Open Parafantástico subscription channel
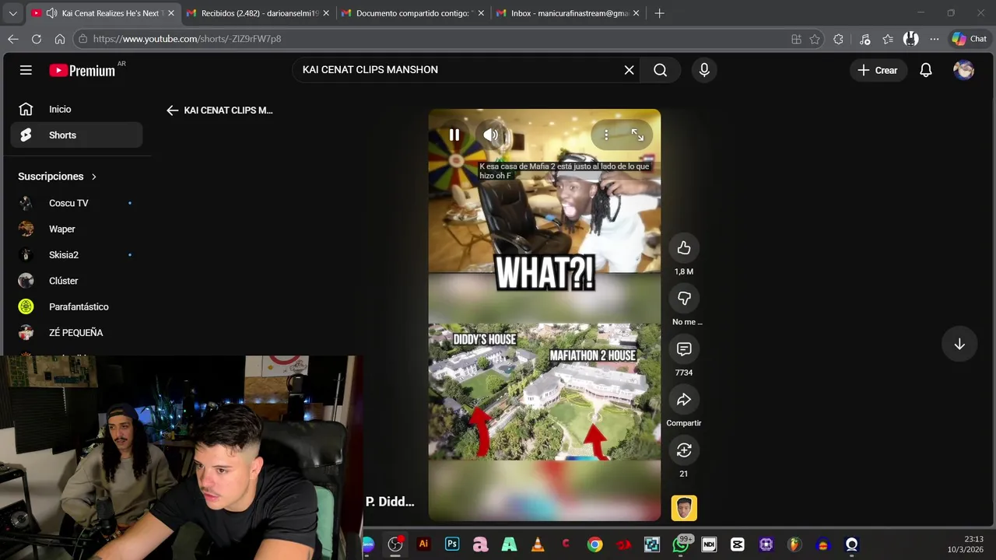Image resolution: width=996 pixels, height=560 pixels. (x=76, y=306)
